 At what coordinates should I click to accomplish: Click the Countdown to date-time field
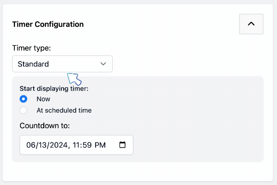click(x=76, y=145)
